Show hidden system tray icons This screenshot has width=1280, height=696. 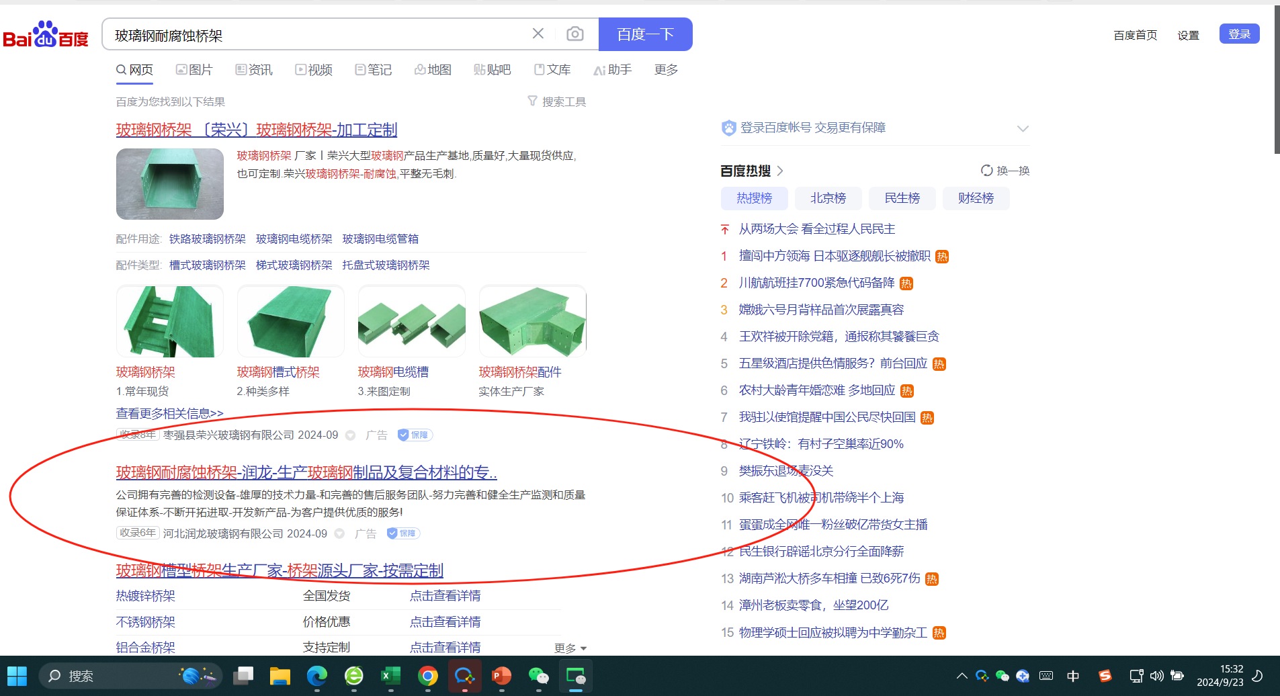click(962, 676)
